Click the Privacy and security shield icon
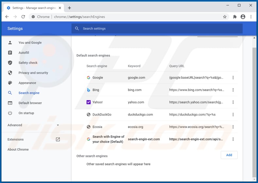This screenshot has width=258, height=183. pyautogui.click(x=10, y=73)
